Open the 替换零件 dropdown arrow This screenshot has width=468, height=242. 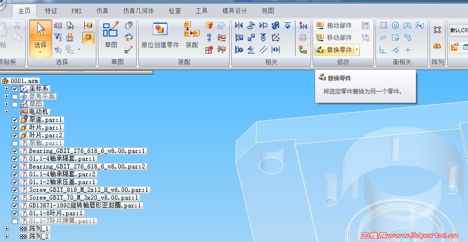point(356,50)
